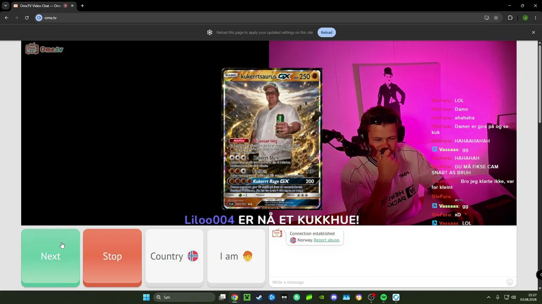Open the tab search dropdown arrow
The height and width of the screenshot is (304, 542).
[x=6, y=6]
